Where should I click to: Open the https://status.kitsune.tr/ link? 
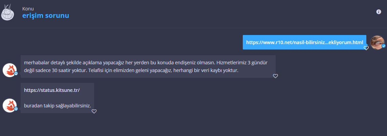[x=52, y=90]
